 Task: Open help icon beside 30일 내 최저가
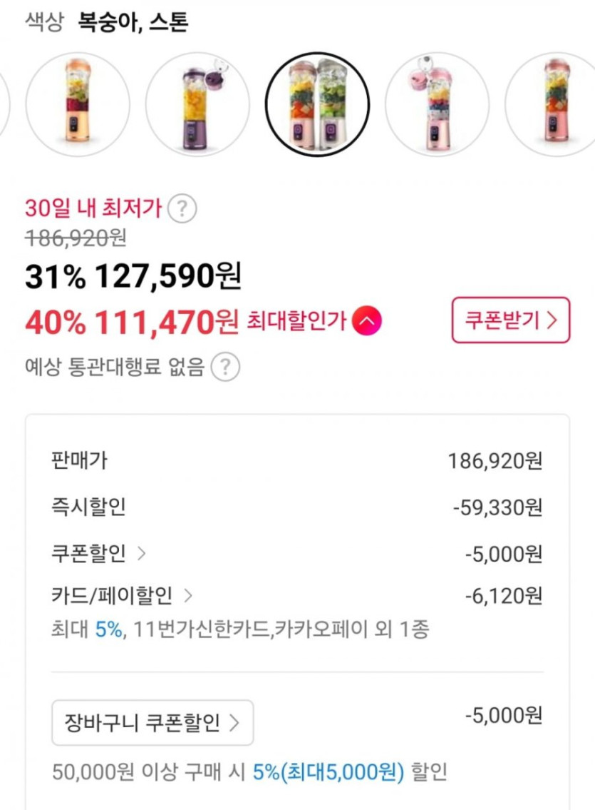point(184,209)
